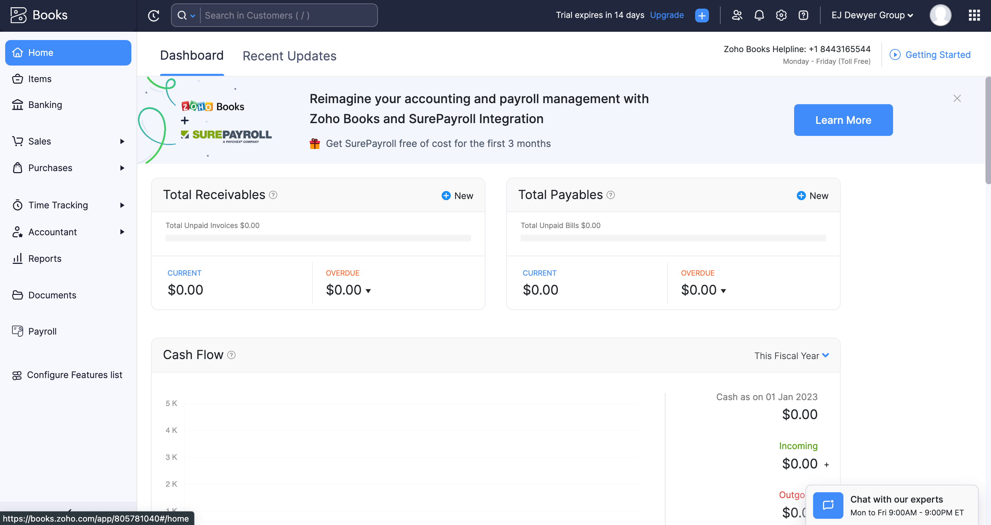Click Payables OVERDUE label
This screenshot has height=525, width=991.
[x=698, y=273]
